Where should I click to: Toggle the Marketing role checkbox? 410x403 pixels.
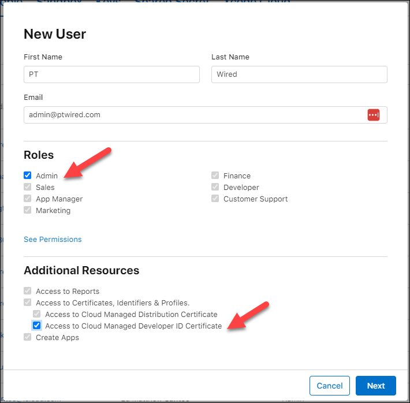click(28, 210)
